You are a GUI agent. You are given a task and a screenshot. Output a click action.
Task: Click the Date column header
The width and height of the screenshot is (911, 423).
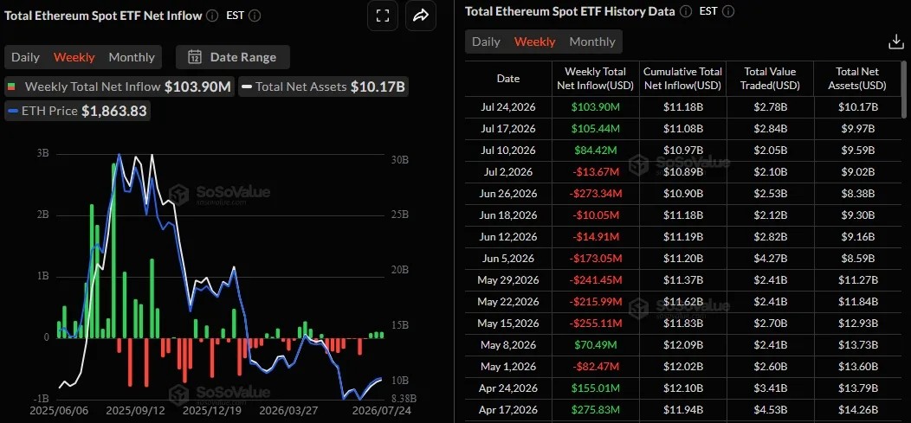508,79
